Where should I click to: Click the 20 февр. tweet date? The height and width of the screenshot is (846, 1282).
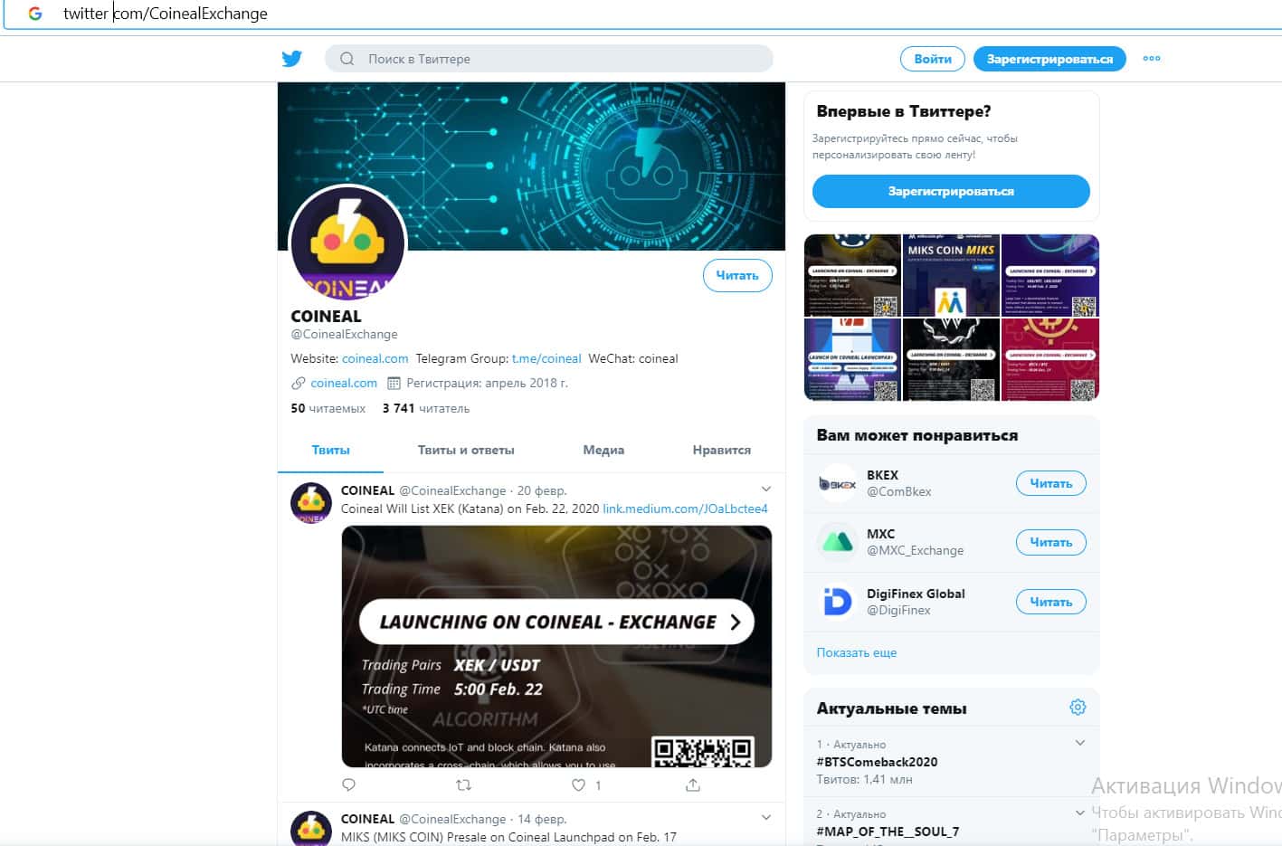(542, 490)
